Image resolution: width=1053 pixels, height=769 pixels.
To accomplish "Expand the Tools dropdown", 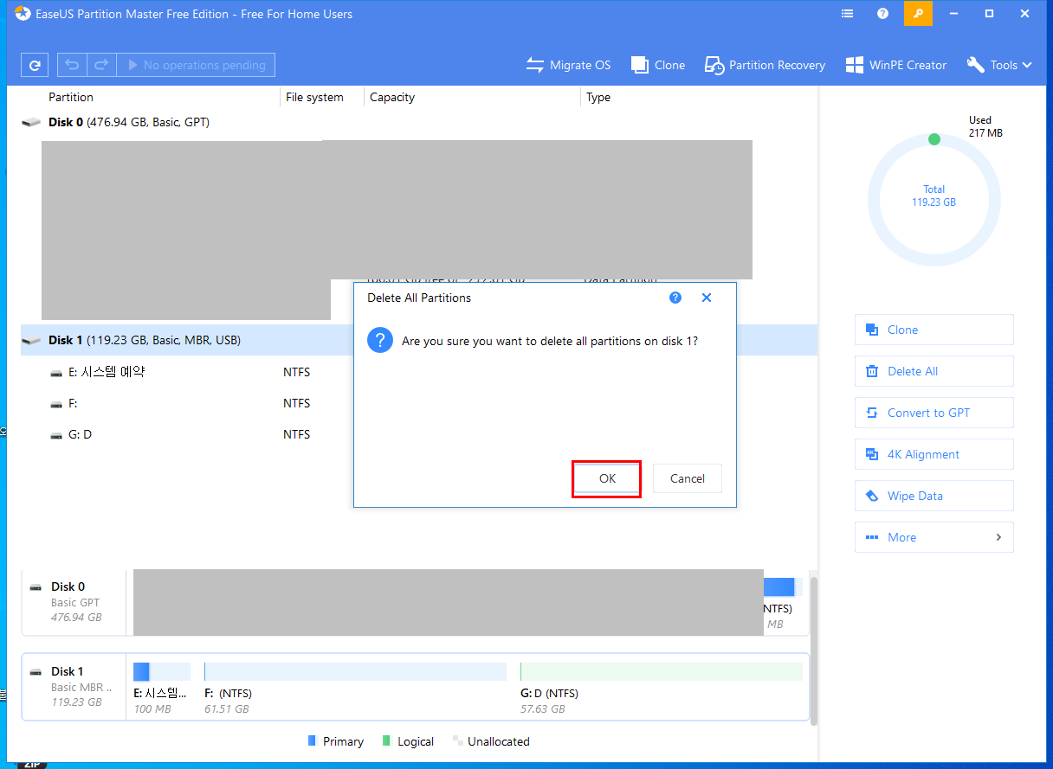I will coord(999,65).
